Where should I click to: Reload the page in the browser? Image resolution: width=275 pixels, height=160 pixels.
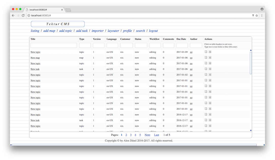pyautogui.click(x=23, y=15)
